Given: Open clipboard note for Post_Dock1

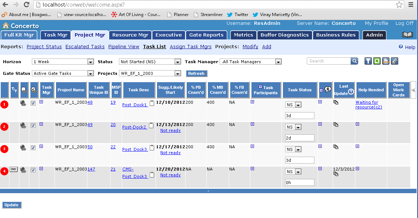Looking at the screenshot, I should [x=152, y=103].
